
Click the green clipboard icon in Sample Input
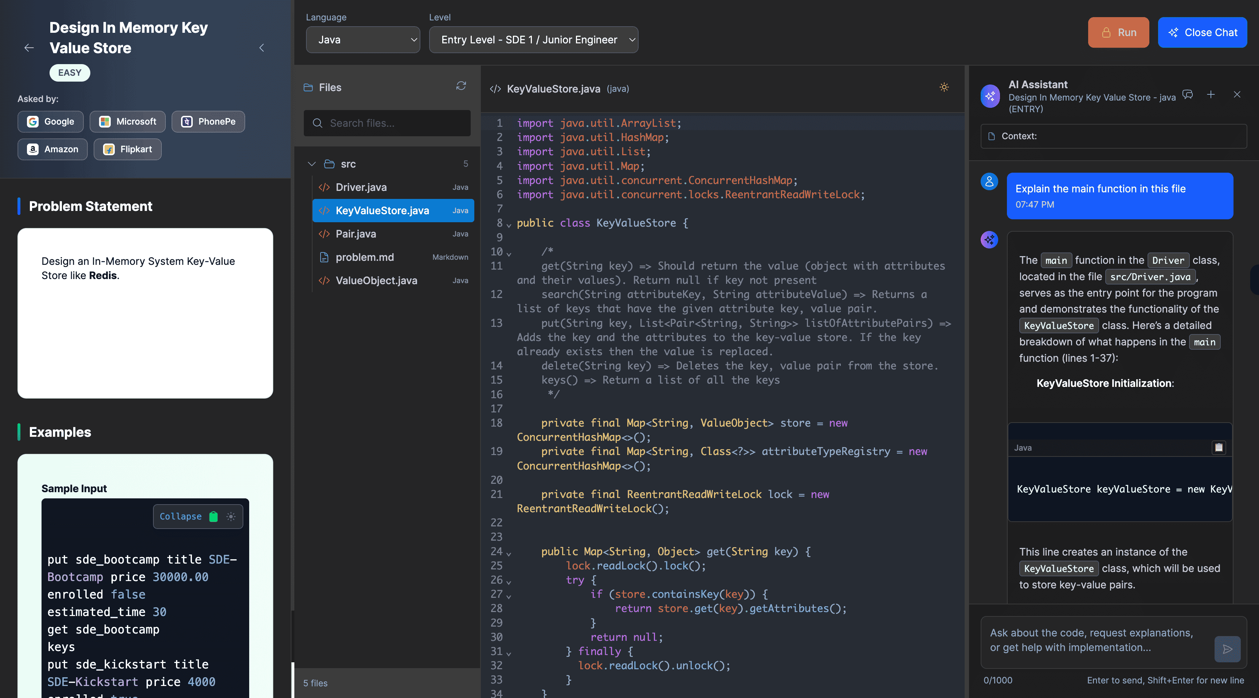coord(213,516)
